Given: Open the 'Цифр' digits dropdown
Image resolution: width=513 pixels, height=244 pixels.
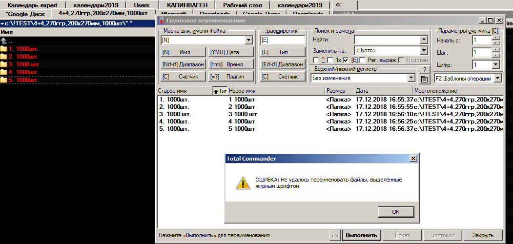Looking at the screenshot, I should tap(495, 65).
